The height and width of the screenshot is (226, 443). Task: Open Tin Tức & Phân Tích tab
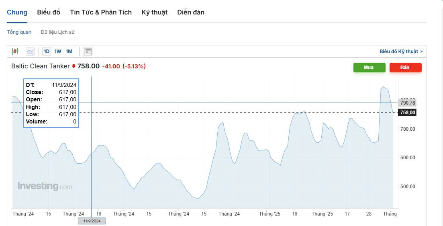coord(101,12)
